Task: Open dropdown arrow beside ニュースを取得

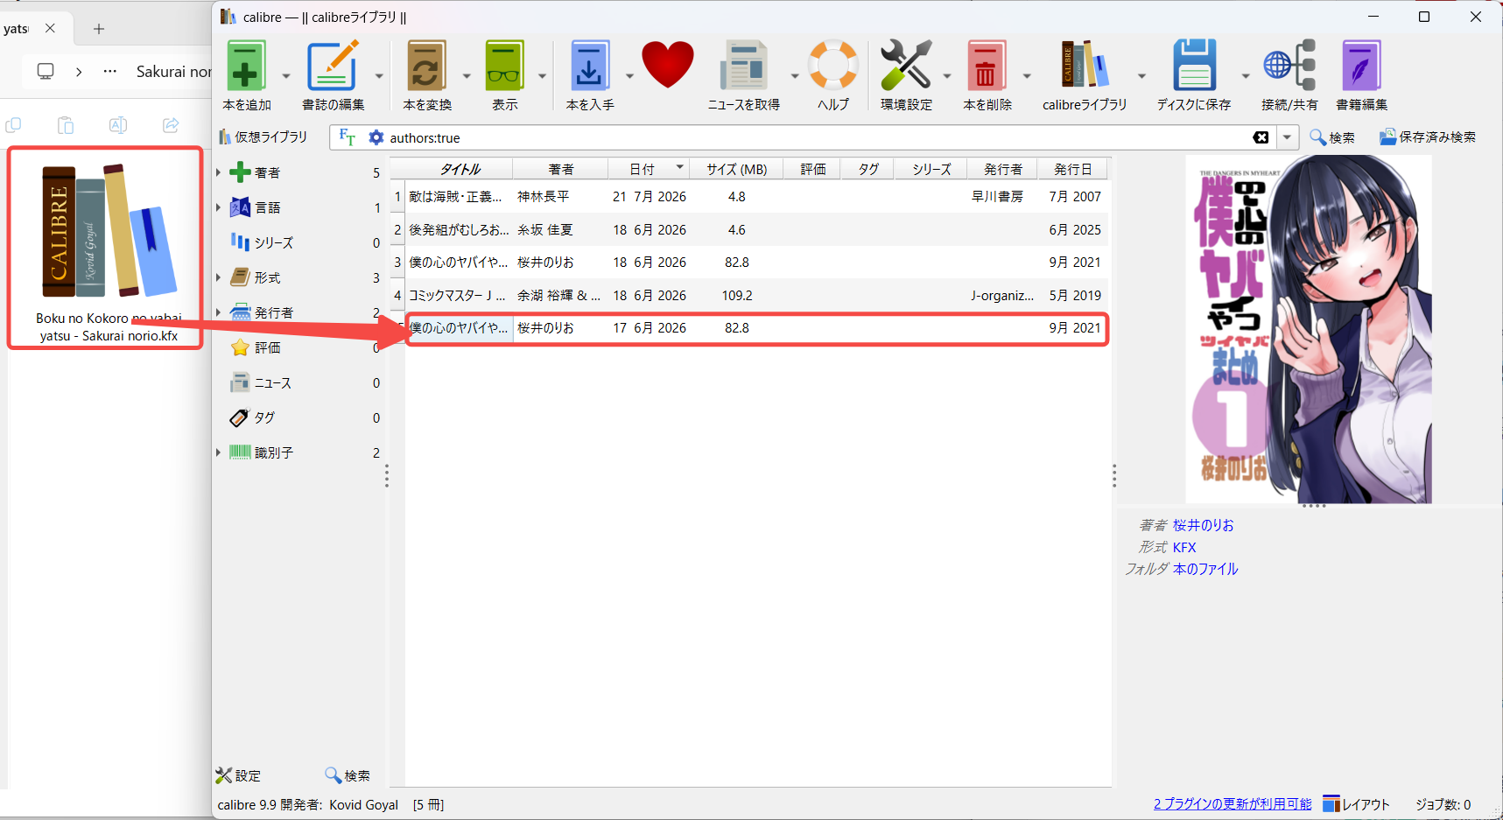Action: click(x=795, y=76)
